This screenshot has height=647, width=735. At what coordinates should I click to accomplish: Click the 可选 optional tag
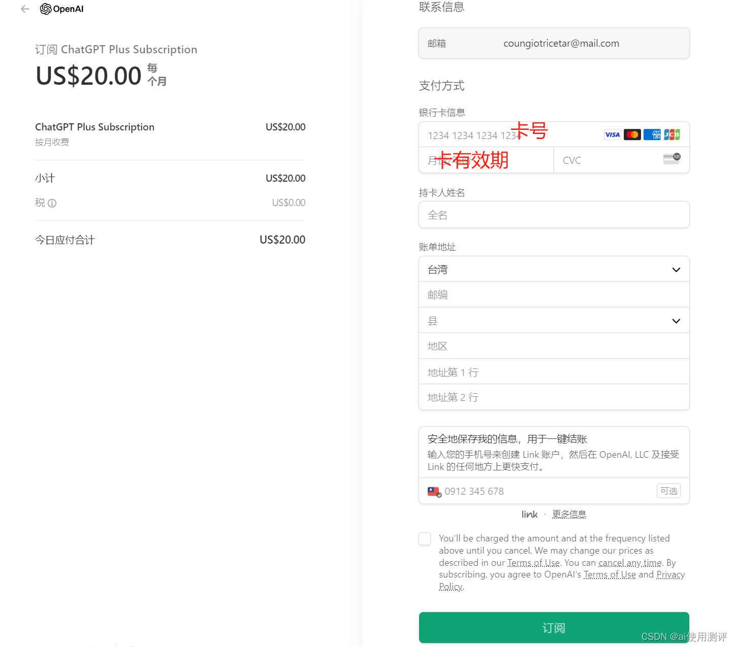(668, 491)
